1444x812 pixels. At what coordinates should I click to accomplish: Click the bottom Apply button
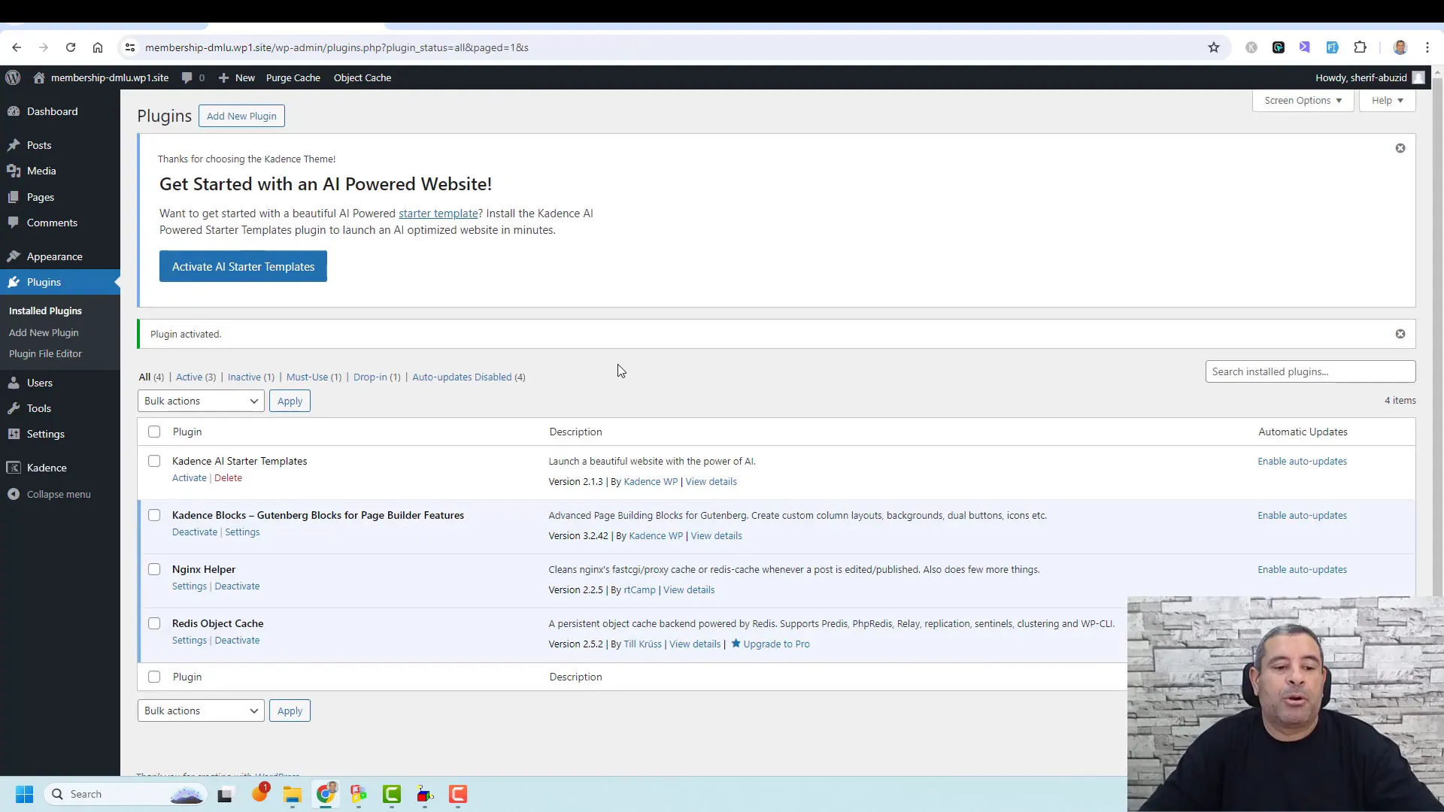[290, 710]
